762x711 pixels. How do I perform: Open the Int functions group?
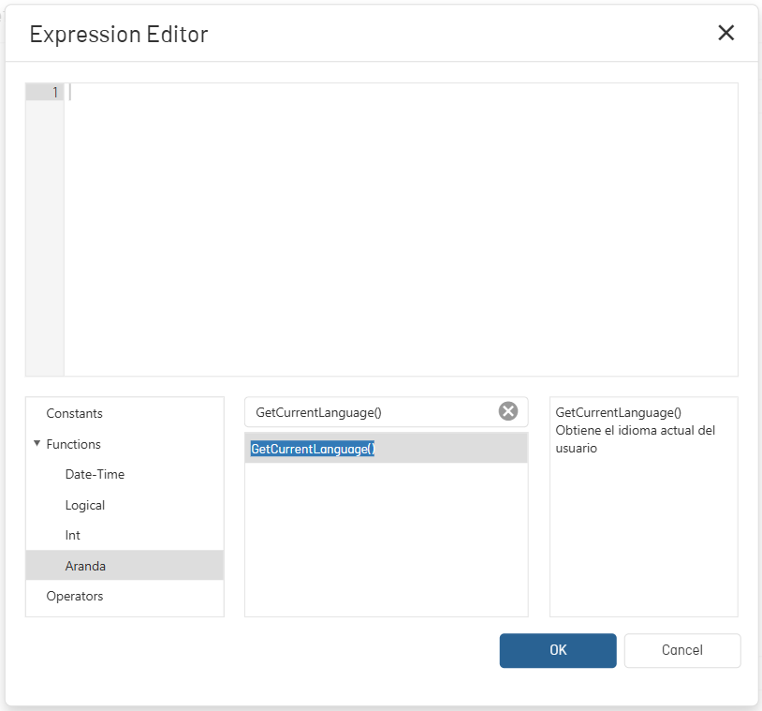[x=72, y=536]
